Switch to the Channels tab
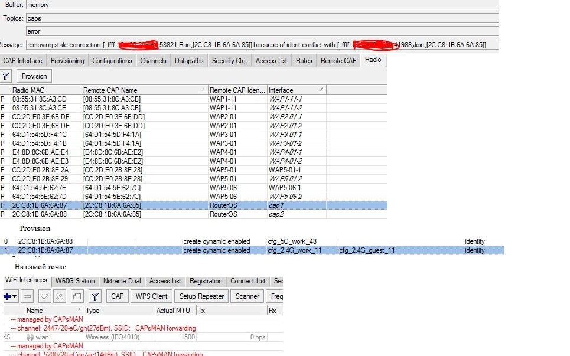Screen dimensions: 570x356 tap(153, 61)
